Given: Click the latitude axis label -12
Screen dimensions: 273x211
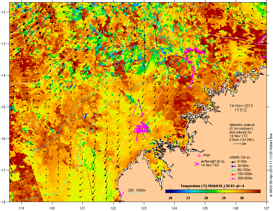Looking at the screenshot, I should (3, 12).
